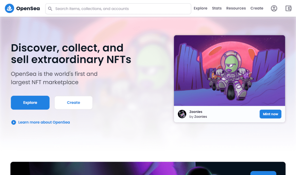
Task: Open the Zoonies featured artwork image
Action: coord(229,71)
